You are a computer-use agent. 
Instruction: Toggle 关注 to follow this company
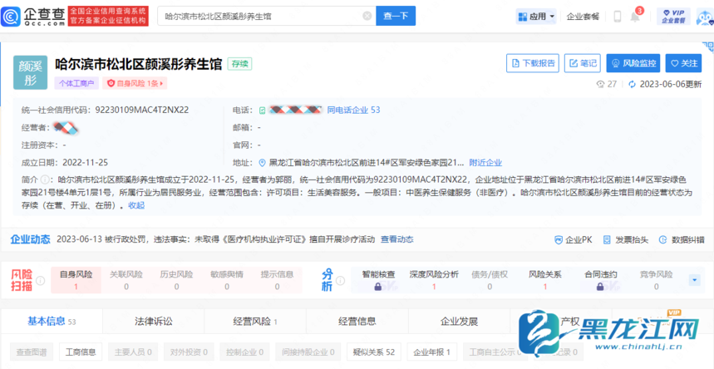click(x=683, y=63)
